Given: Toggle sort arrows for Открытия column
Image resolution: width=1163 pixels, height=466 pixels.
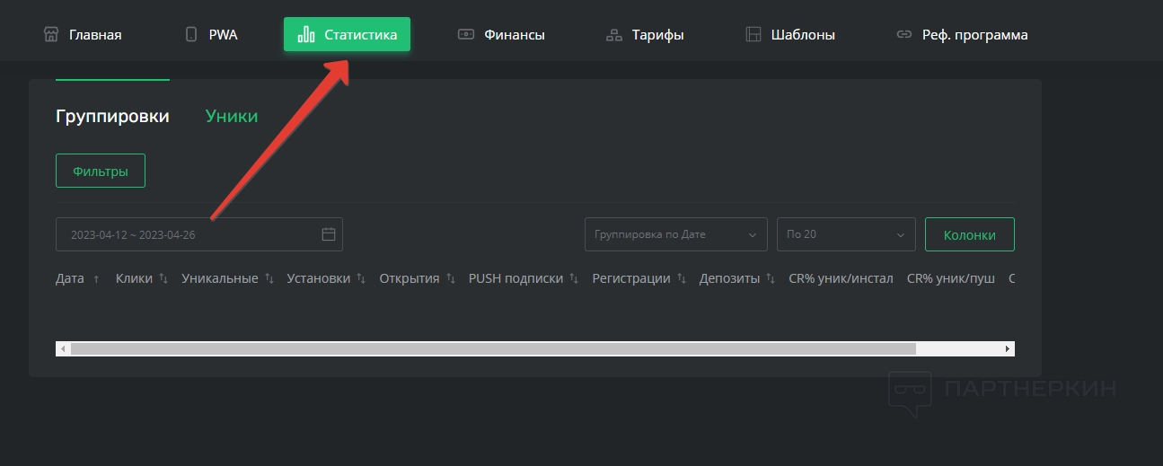Looking at the screenshot, I should click(451, 279).
